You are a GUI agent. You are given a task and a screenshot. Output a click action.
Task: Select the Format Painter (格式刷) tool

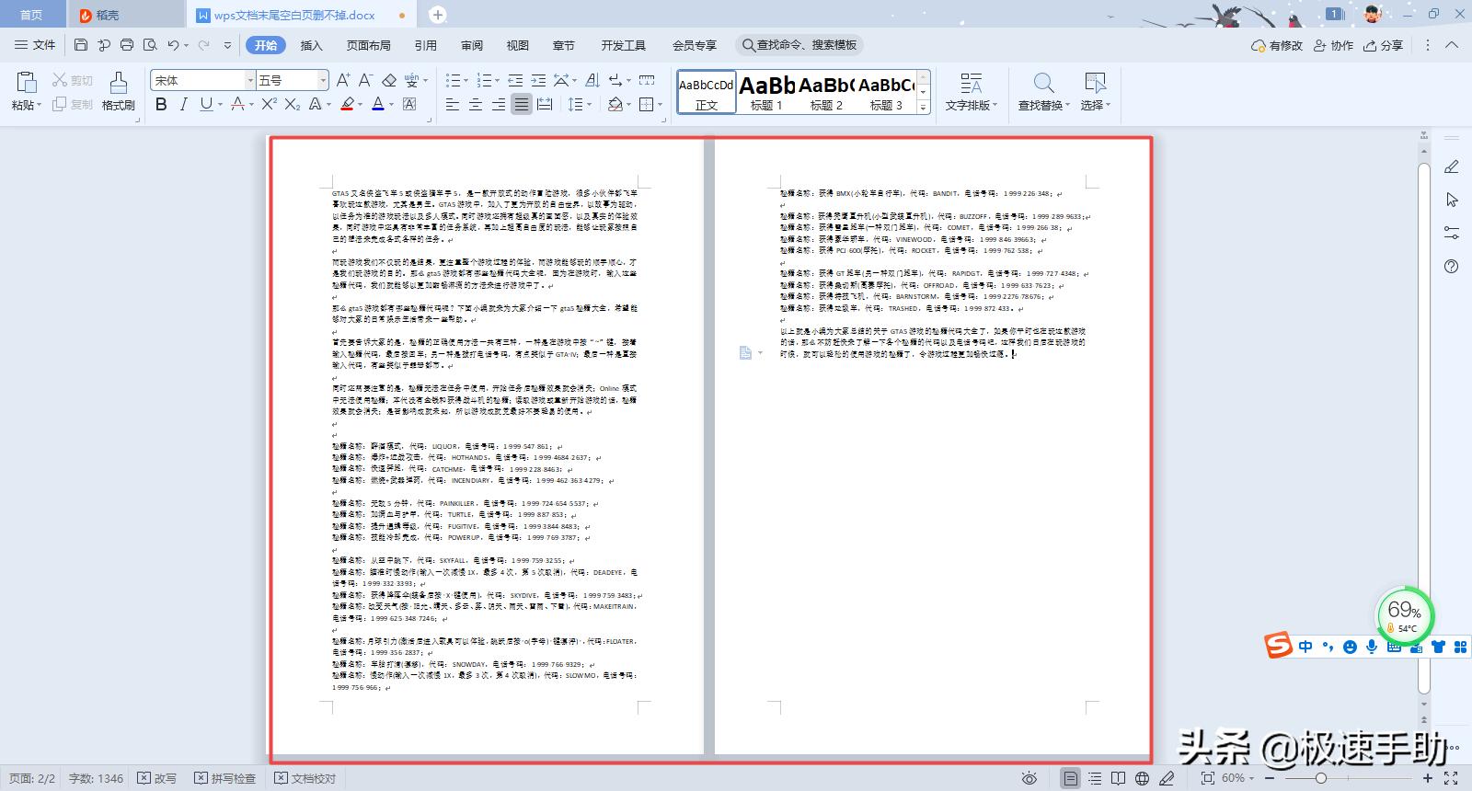point(118,92)
